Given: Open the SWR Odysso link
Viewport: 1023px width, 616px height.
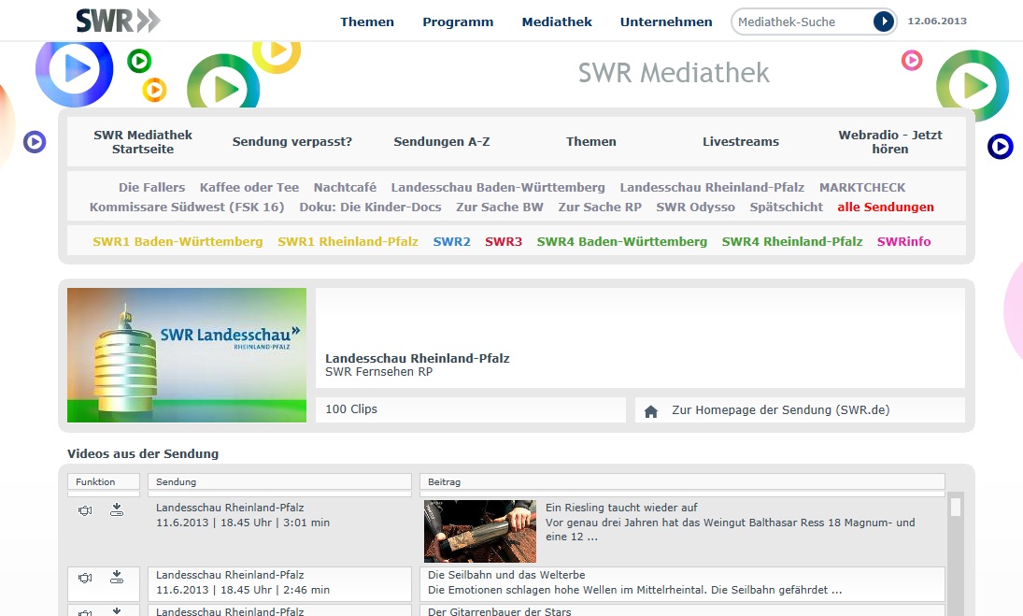Looking at the screenshot, I should tap(695, 207).
